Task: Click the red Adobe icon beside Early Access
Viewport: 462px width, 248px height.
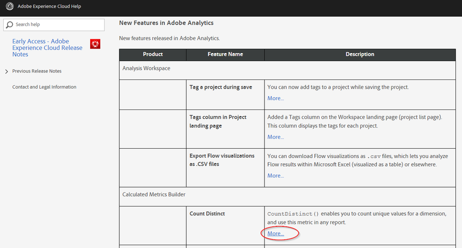Action: (x=95, y=44)
